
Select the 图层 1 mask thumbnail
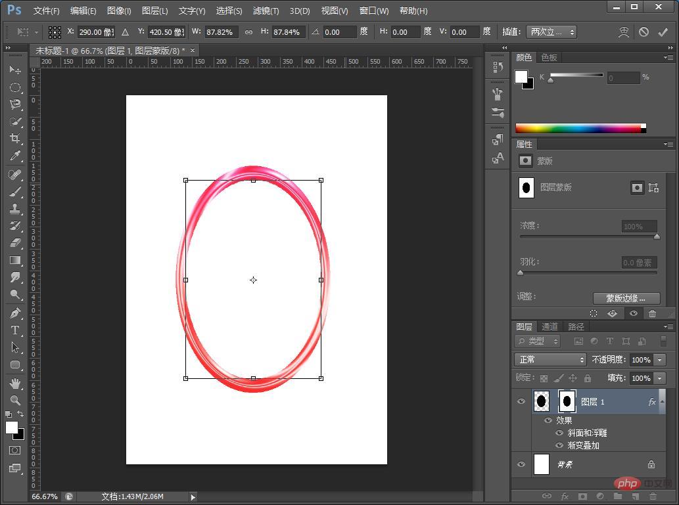pyautogui.click(x=567, y=401)
